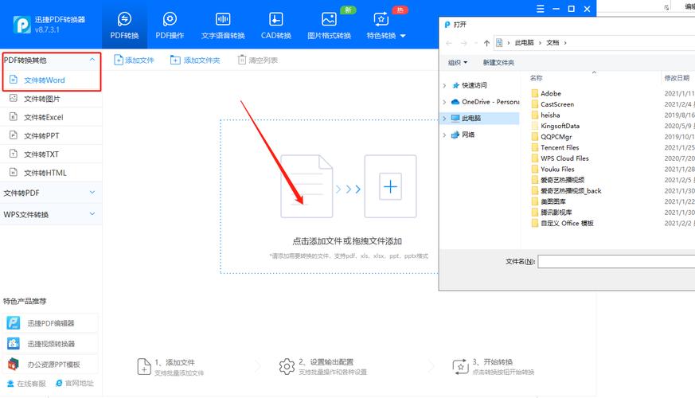The height and width of the screenshot is (398, 695).
Task: Click the 文件转图片 image icon
Action: 14,98
